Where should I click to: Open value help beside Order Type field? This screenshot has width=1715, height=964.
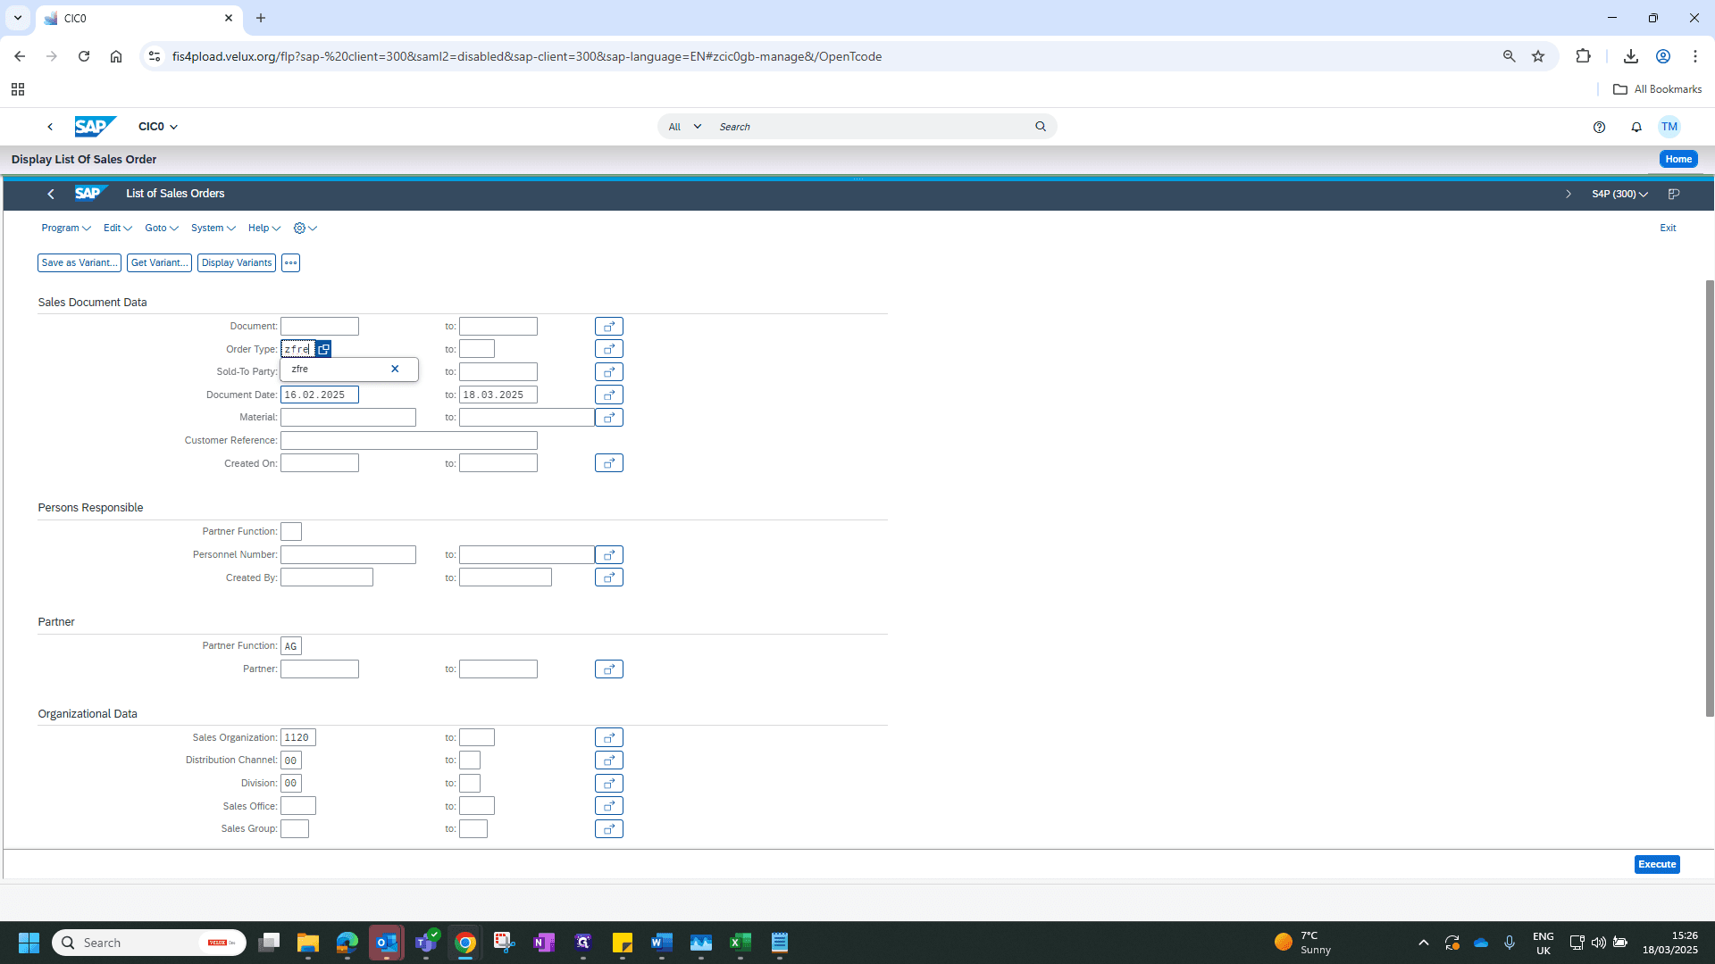[323, 349]
